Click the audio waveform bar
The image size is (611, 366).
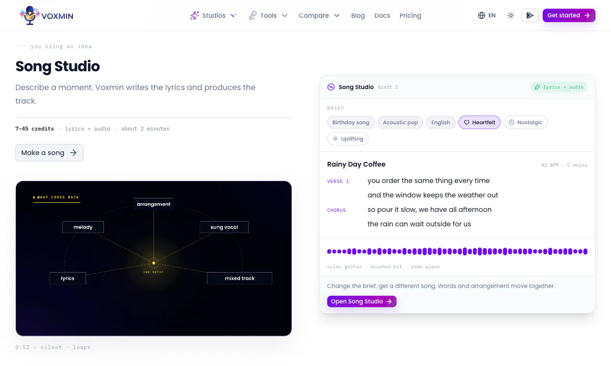[457, 251]
